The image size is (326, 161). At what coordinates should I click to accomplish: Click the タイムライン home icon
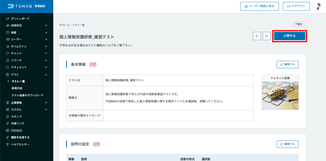click(7, 46)
